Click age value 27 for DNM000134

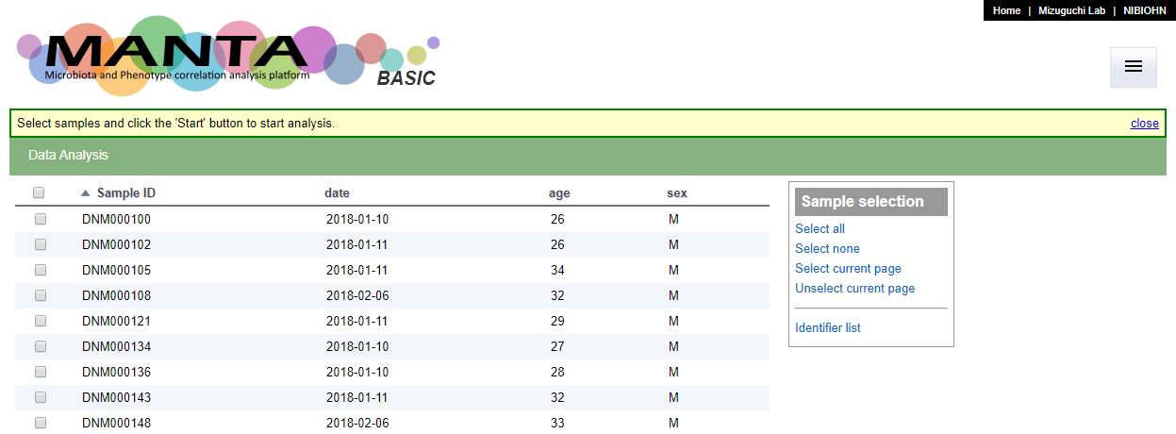(x=557, y=346)
